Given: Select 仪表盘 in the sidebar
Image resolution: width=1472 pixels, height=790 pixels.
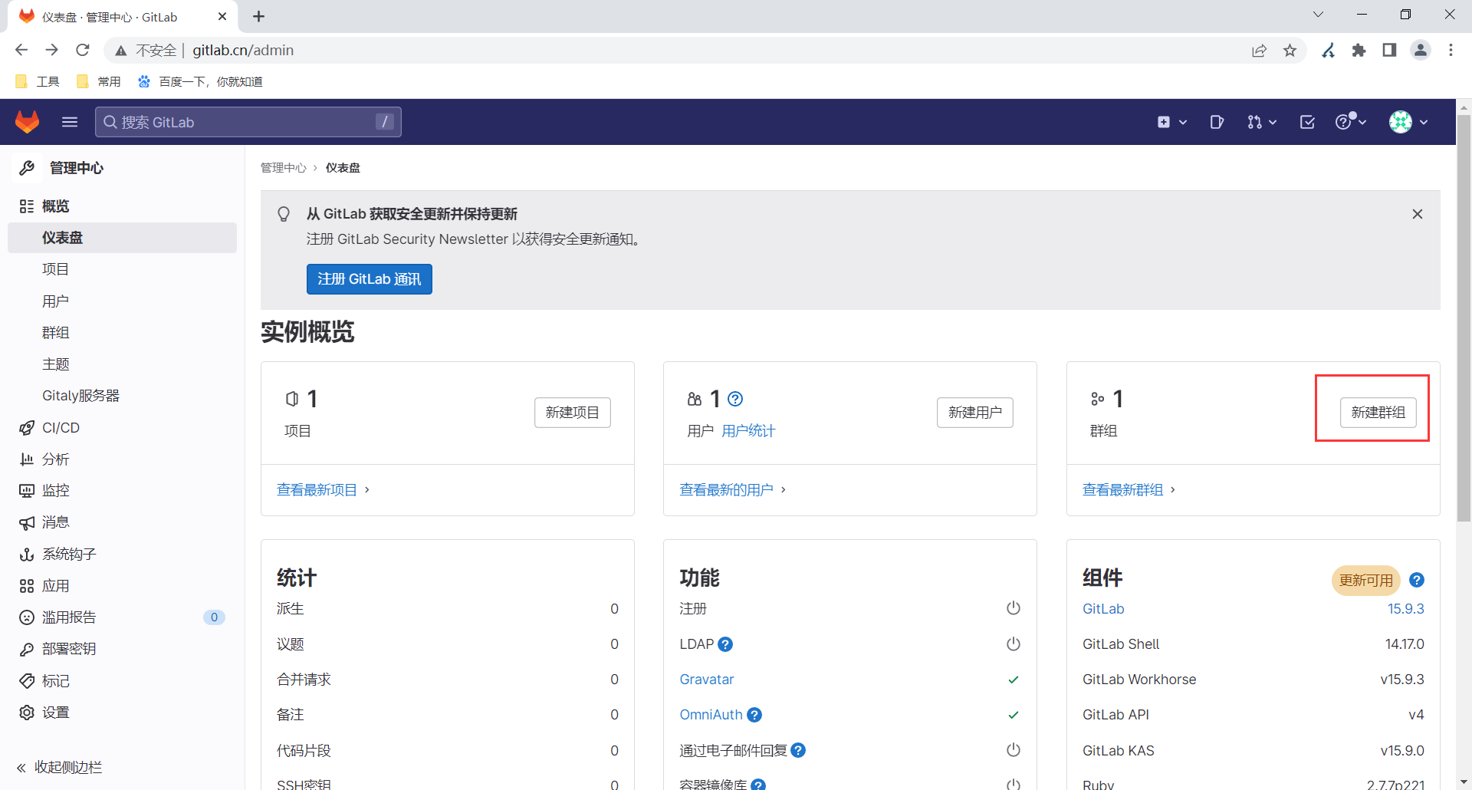Looking at the screenshot, I should pyautogui.click(x=123, y=238).
